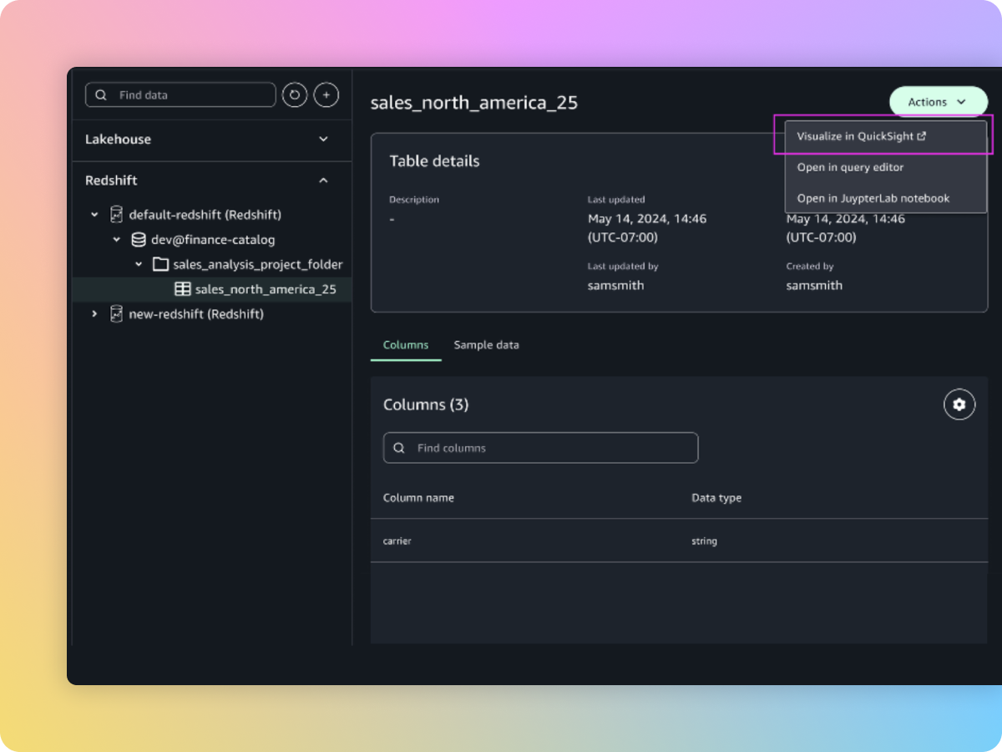1002x752 pixels.
Task: Collapse the Redshift section
Action: (x=324, y=180)
